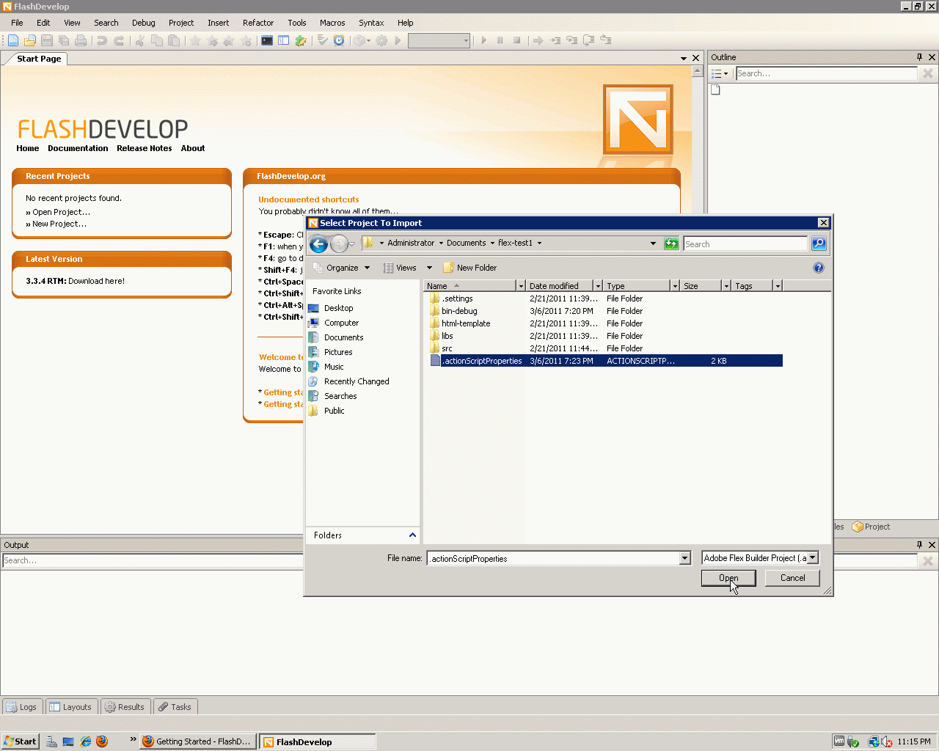The image size is (939, 751).
Task: Select the html-template folder
Action: [466, 323]
